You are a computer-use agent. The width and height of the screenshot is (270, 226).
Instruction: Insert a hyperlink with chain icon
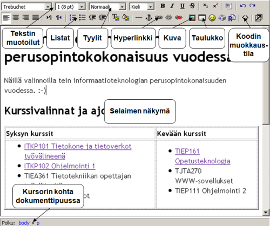(159, 18)
